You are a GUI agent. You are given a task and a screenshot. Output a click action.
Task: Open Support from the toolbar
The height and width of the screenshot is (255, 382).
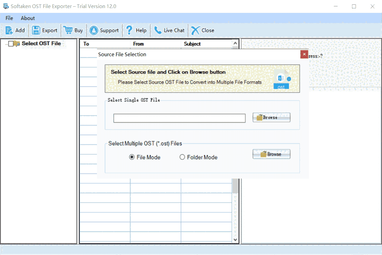(104, 30)
